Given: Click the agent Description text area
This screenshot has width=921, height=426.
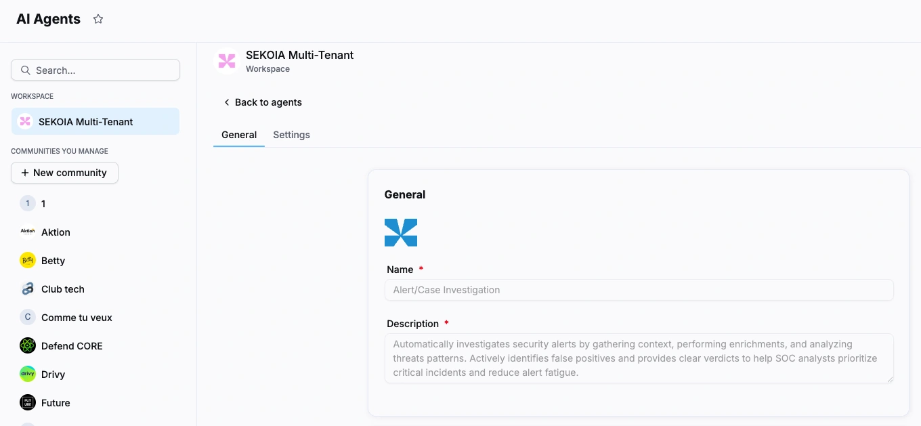Looking at the screenshot, I should click(639, 358).
